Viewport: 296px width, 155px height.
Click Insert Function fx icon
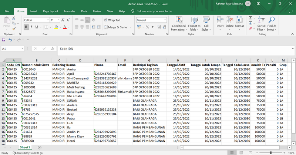tap(52, 49)
